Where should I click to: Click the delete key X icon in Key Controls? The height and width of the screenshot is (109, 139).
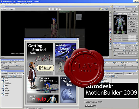(137, 48)
